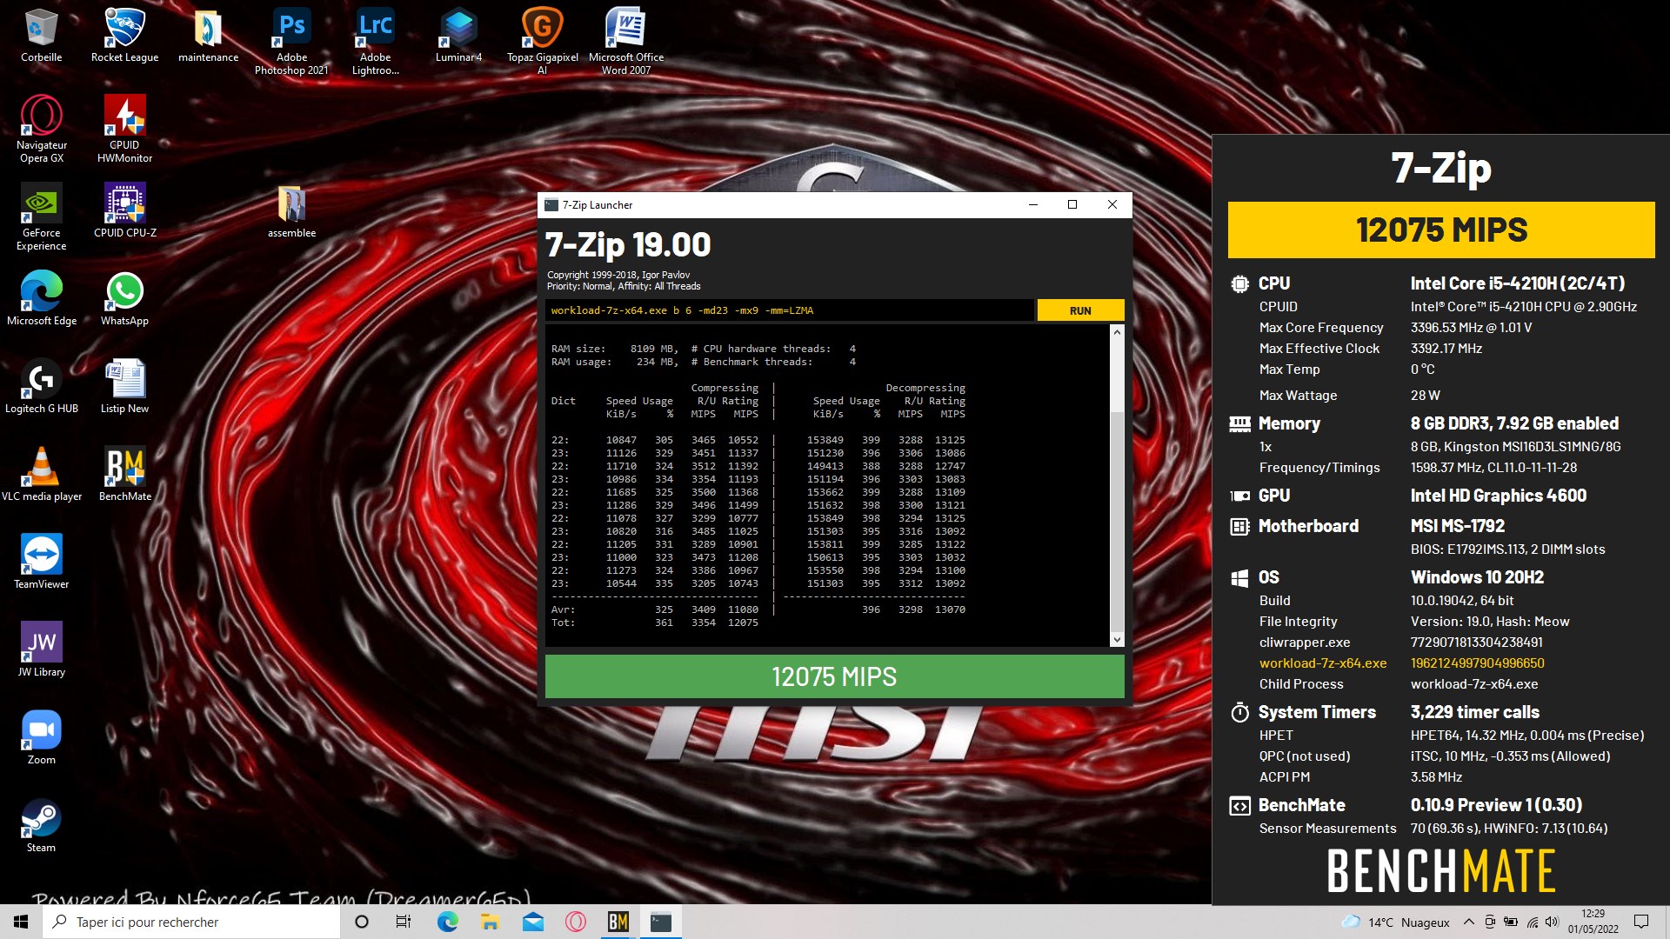The height and width of the screenshot is (939, 1670).
Task: Click the workload command line field
Action: click(x=790, y=310)
